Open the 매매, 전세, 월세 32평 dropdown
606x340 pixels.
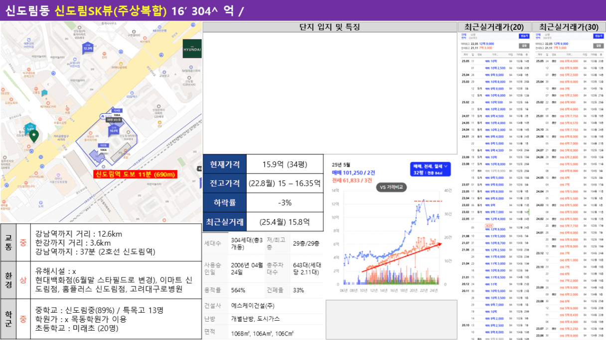coord(430,169)
